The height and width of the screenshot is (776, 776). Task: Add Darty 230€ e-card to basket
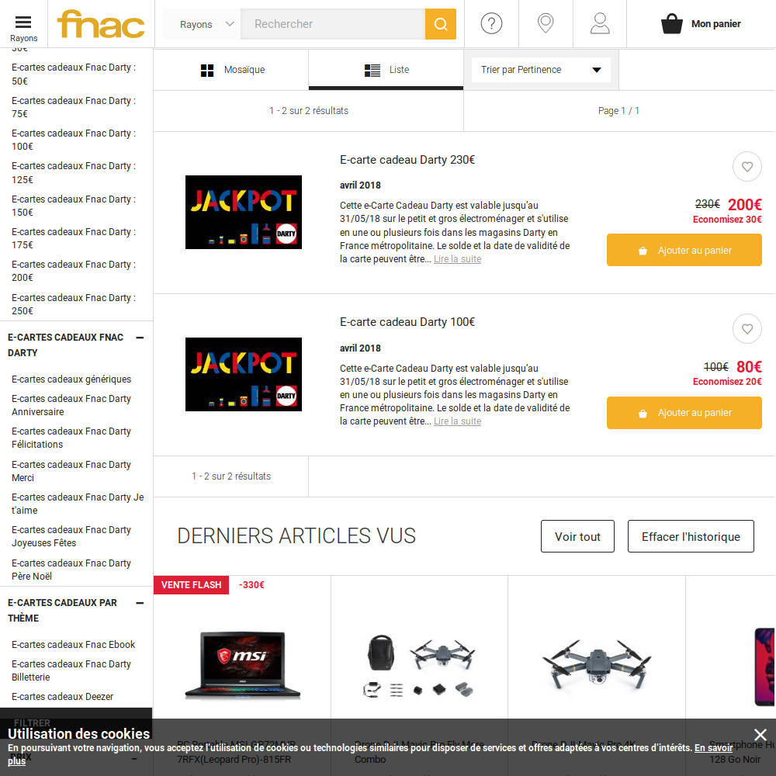point(684,250)
